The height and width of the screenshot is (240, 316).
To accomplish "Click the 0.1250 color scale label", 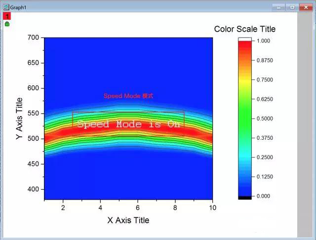I will (265, 177).
